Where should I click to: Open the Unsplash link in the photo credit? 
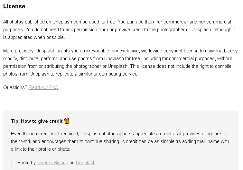(86, 163)
